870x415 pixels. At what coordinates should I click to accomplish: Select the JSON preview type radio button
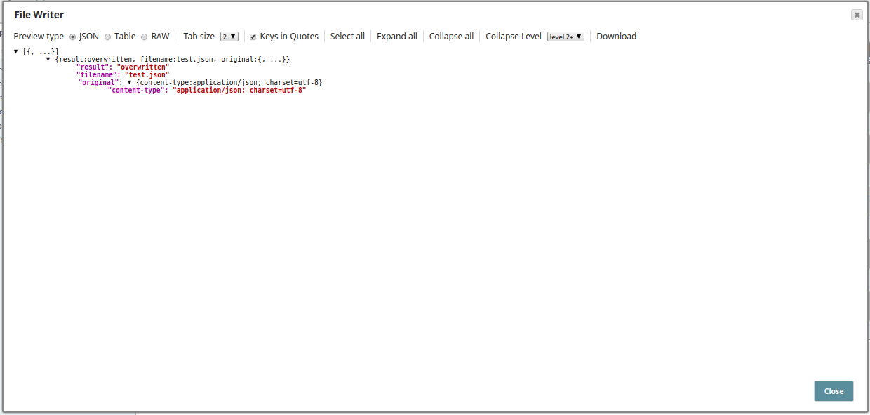click(72, 37)
